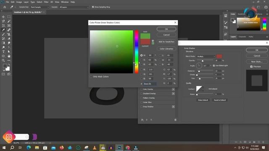Click the red Inner Shadow color swatch
The height and width of the screenshot is (151, 269).
(x=219, y=56)
